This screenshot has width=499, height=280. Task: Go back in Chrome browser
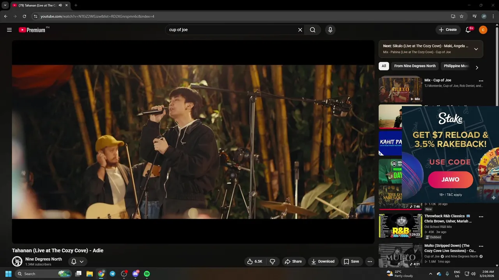point(5,16)
